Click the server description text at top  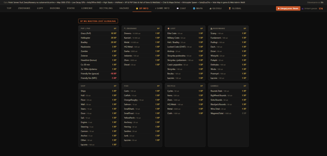pos(125,3)
